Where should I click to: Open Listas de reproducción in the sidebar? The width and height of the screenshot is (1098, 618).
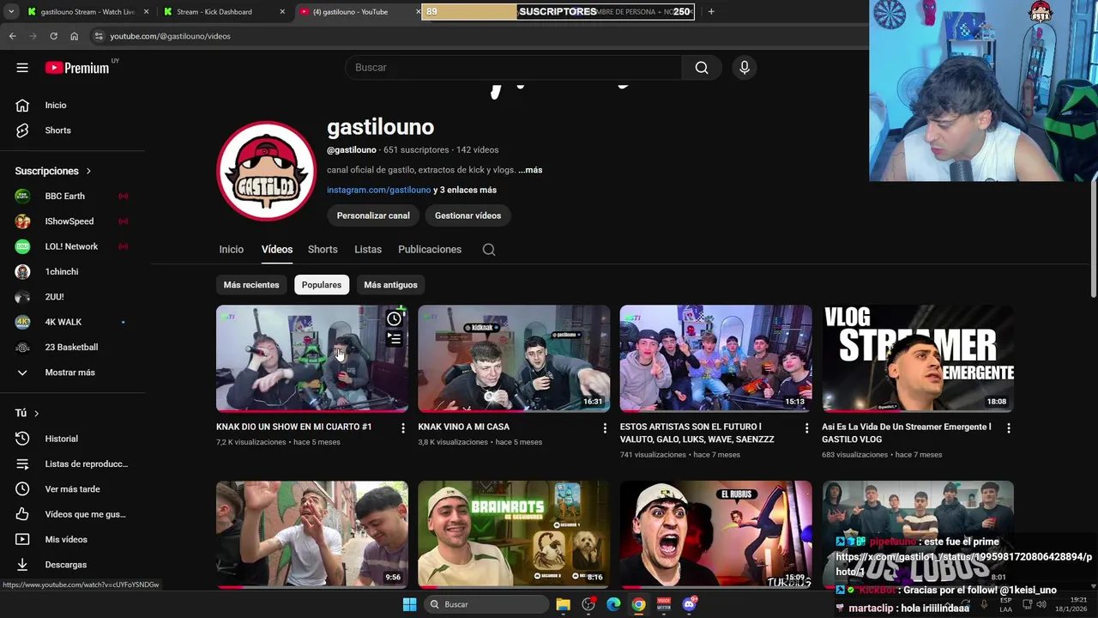pos(86,464)
